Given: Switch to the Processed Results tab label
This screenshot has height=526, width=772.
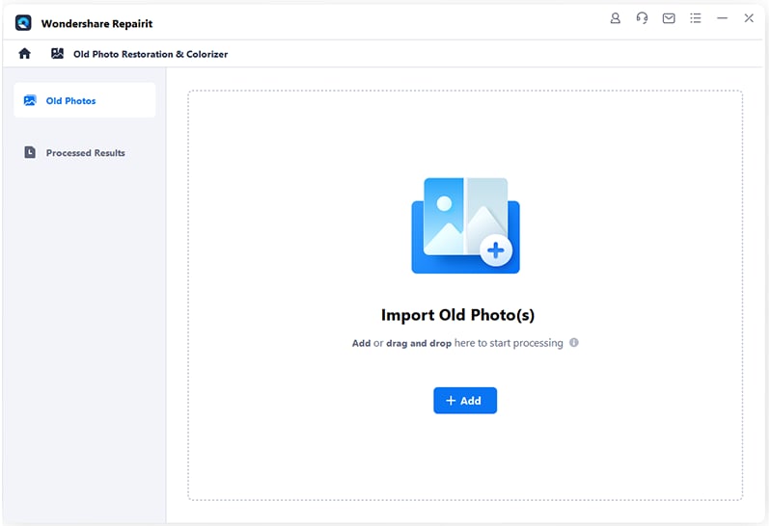Looking at the screenshot, I should [x=85, y=152].
